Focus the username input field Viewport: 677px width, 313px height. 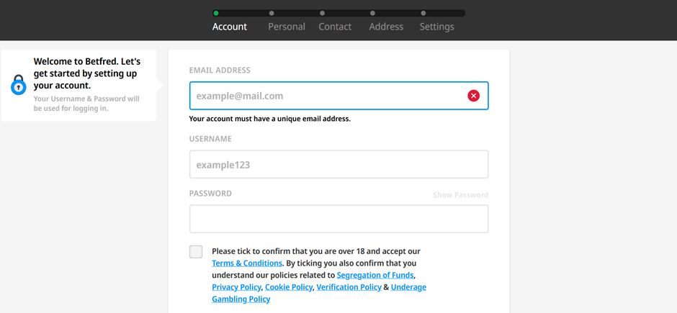tap(339, 164)
